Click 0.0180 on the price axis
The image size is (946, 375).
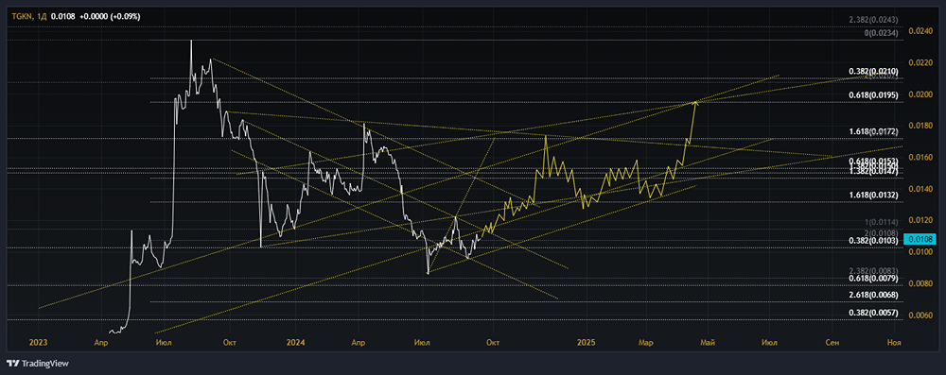920,126
